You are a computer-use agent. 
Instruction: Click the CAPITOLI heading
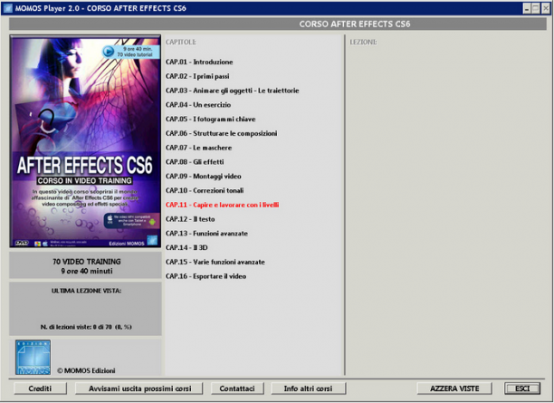pyautogui.click(x=180, y=42)
